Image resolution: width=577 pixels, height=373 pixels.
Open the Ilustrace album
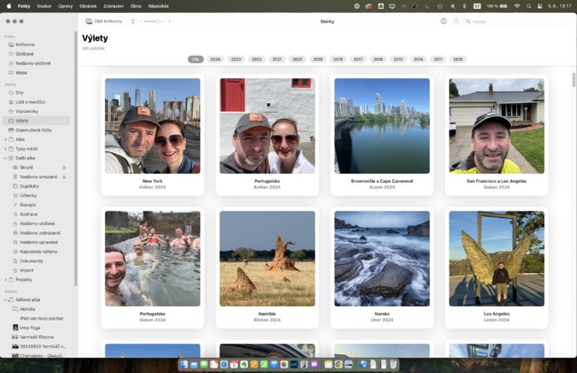(29, 214)
